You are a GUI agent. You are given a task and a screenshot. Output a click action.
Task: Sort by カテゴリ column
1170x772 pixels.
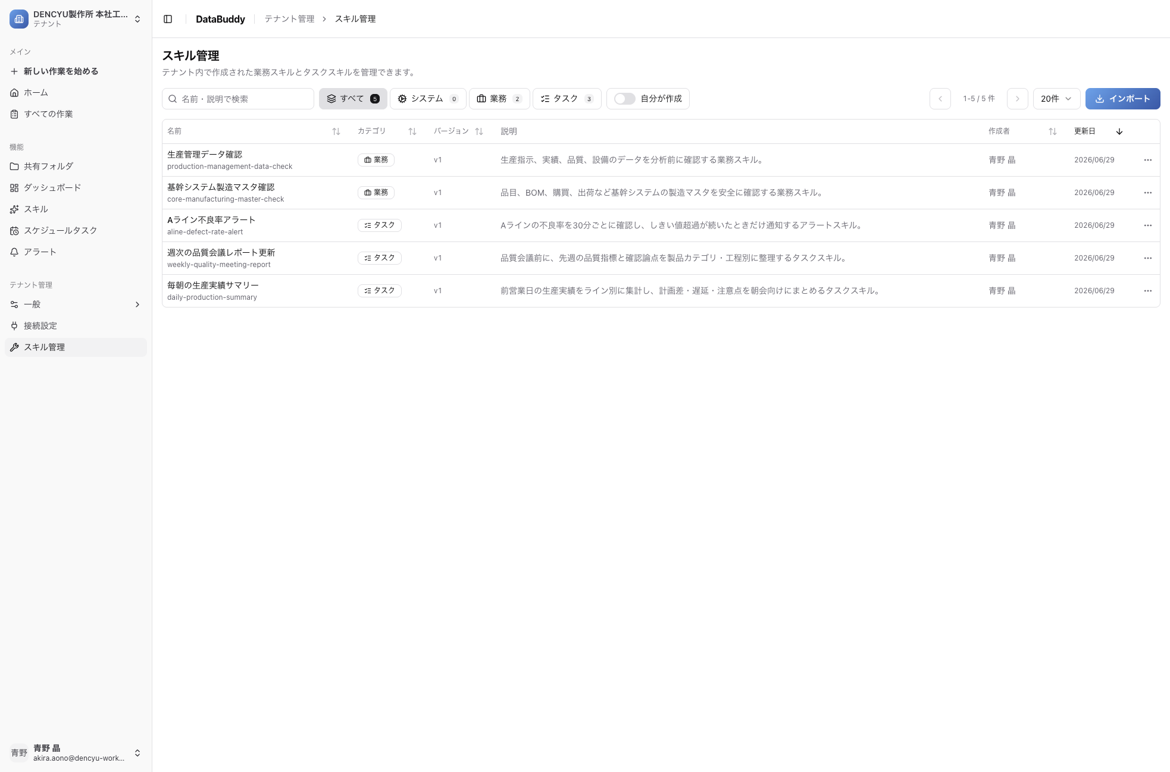coord(412,131)
